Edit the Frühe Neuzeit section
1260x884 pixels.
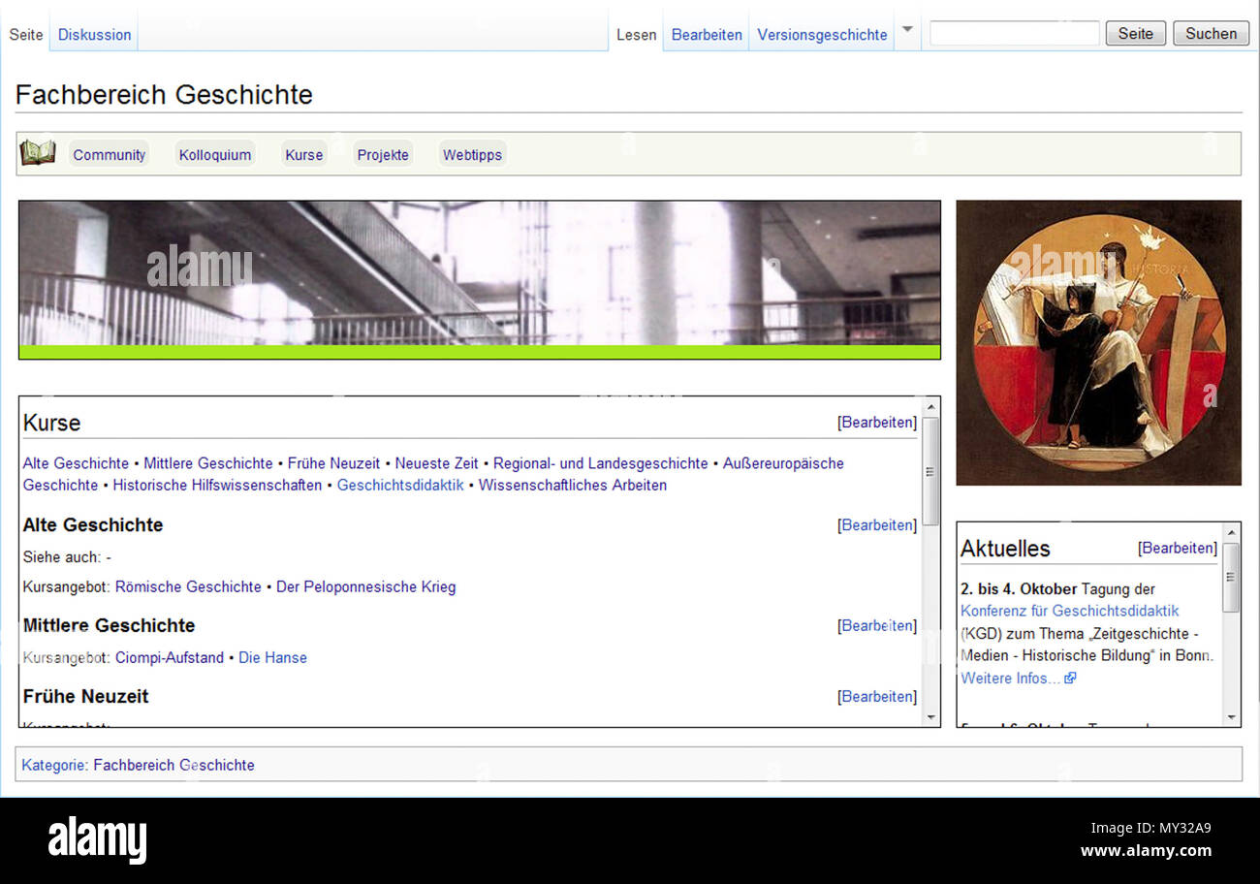[877, 696]
